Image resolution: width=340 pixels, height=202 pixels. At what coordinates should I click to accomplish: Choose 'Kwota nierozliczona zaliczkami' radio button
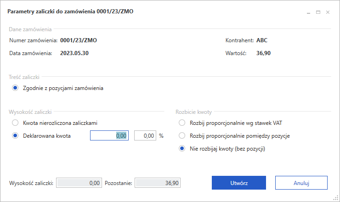15,123
